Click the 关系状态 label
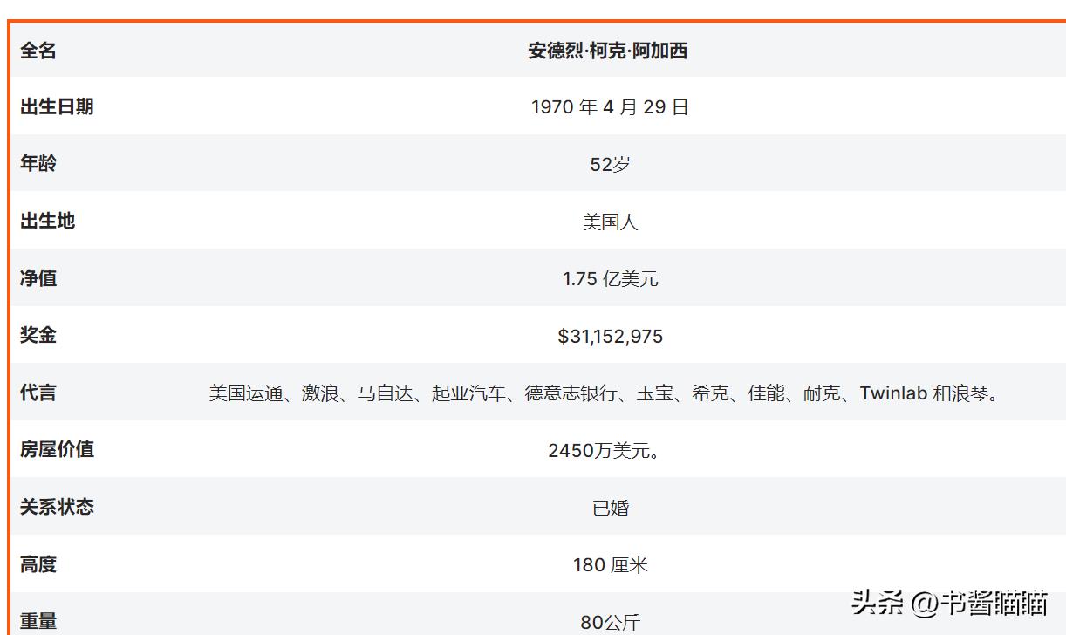Viewport: 1066px width, 635px height. (x=57, y=507)
